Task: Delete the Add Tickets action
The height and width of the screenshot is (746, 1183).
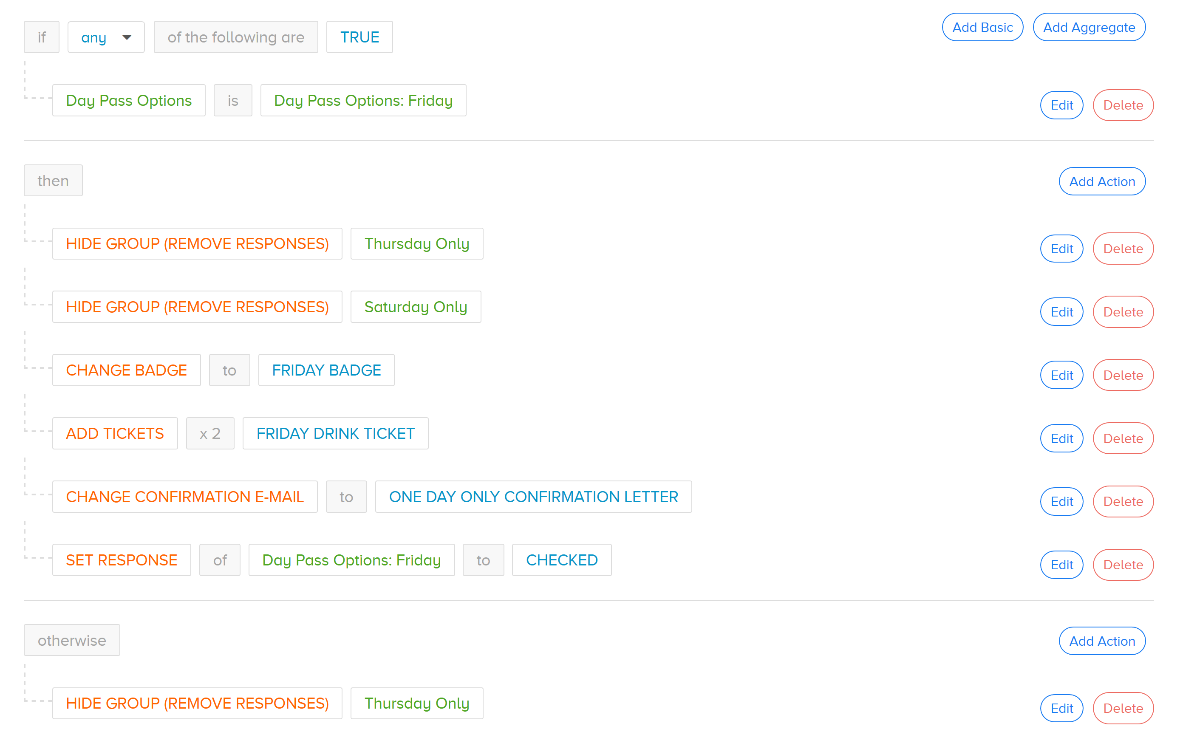Action: pyautogui.click(x=1123, y=438)
